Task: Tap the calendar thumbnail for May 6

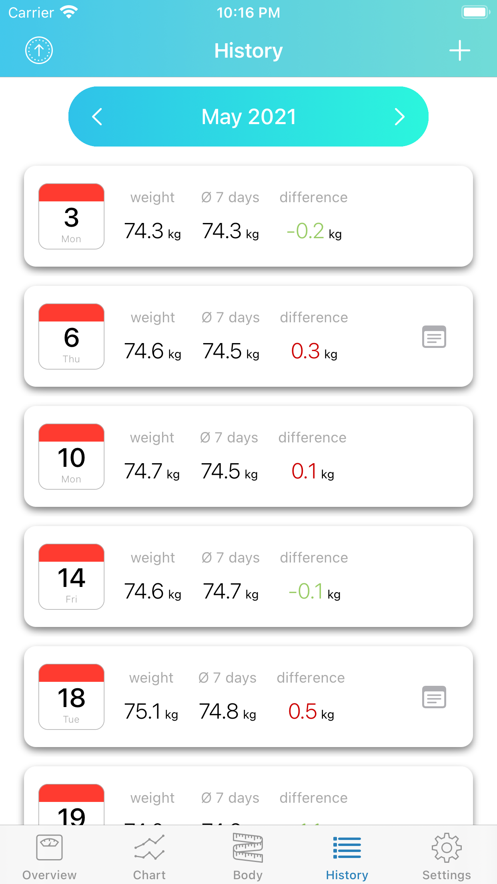Action: pyautogui.click(x=71, y=336)
